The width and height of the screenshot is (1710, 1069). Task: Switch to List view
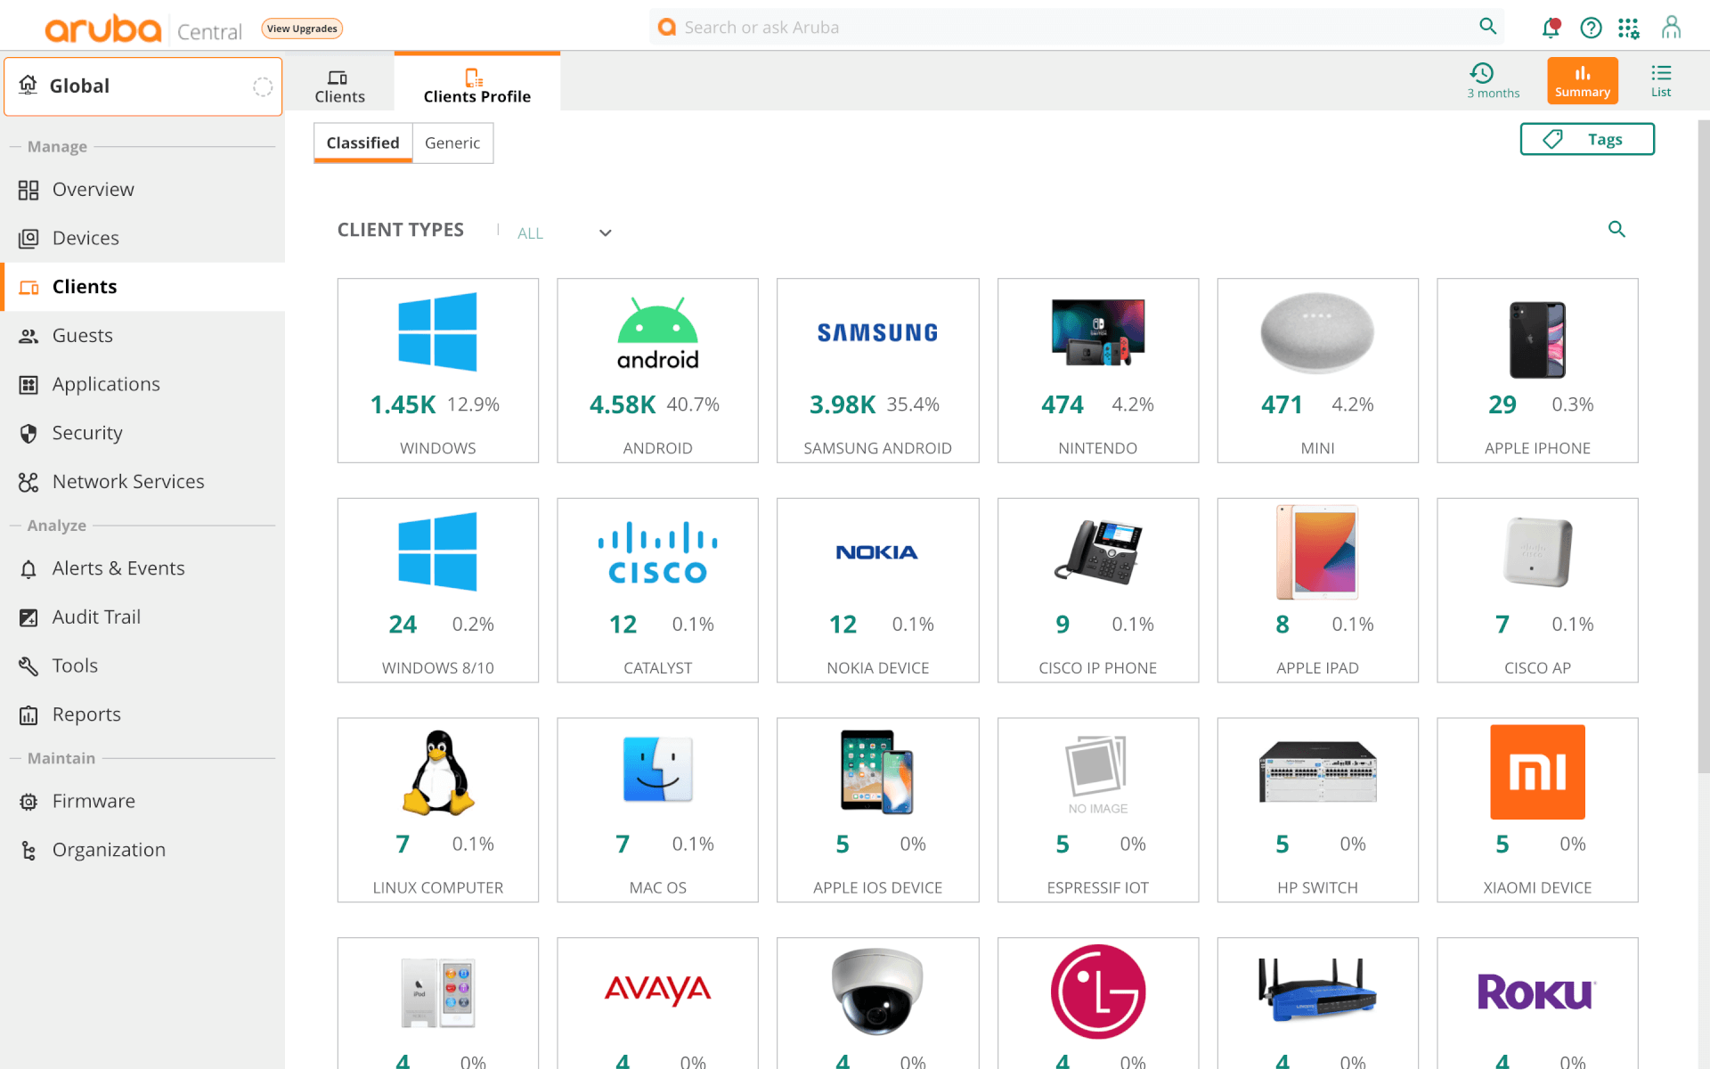pos(1661,81)
